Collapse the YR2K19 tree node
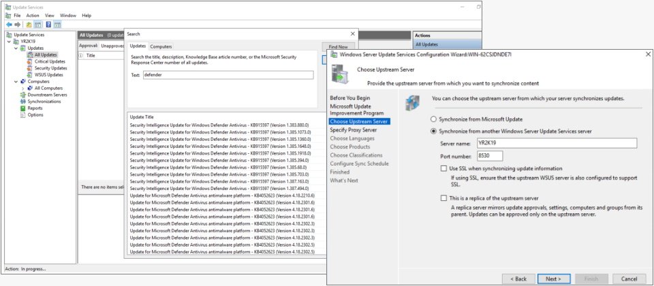654x286 pixels. click(x=10, y=42)
